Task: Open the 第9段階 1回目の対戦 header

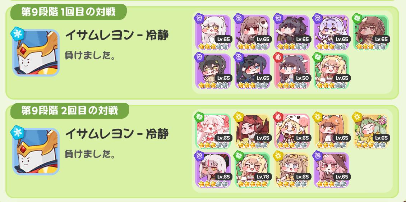Action: point(68,12)
